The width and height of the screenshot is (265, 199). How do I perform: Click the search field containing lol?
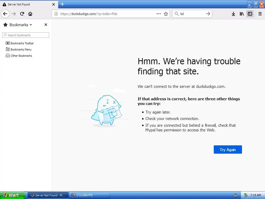pyautogui.click(x=192, y=14)
